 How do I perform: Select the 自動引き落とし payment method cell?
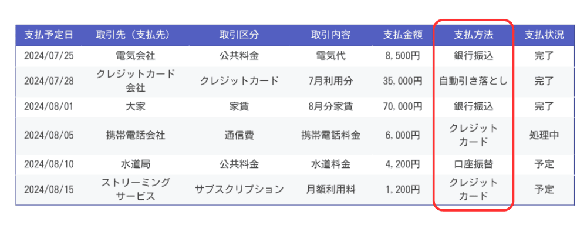(x=474, y=81)
